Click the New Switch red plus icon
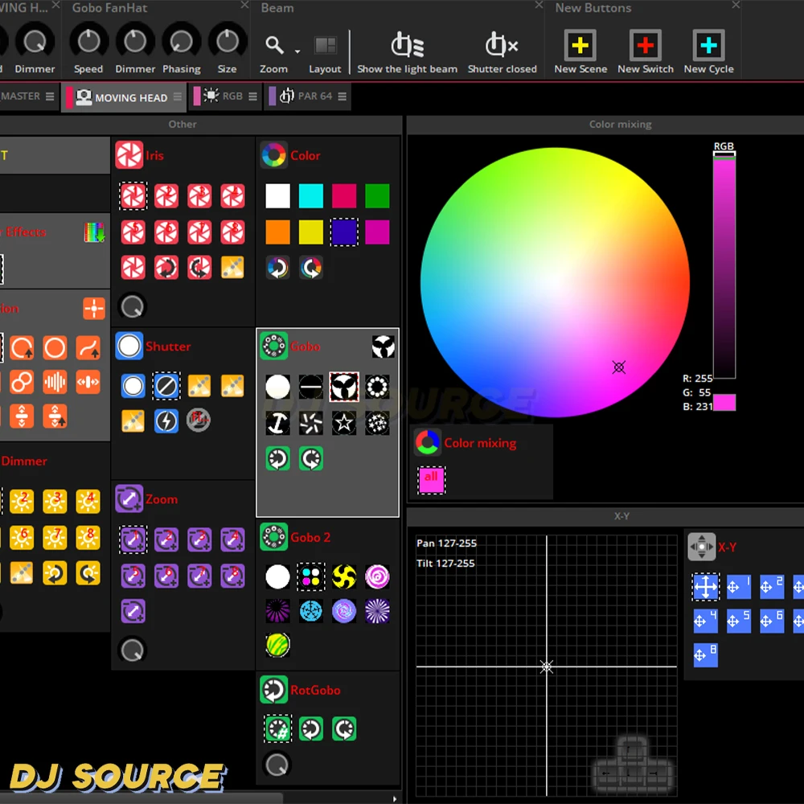The image size is (804, 804). pos(645,46)
